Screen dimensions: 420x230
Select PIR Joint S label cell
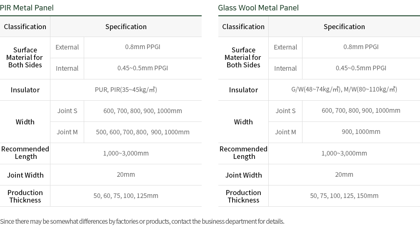[x=67, y=111]
